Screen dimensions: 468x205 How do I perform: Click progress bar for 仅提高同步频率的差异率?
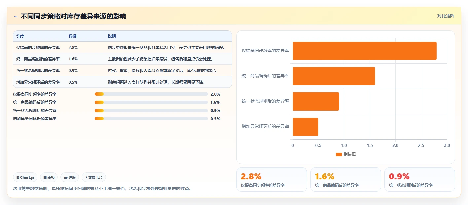(151, 94)
